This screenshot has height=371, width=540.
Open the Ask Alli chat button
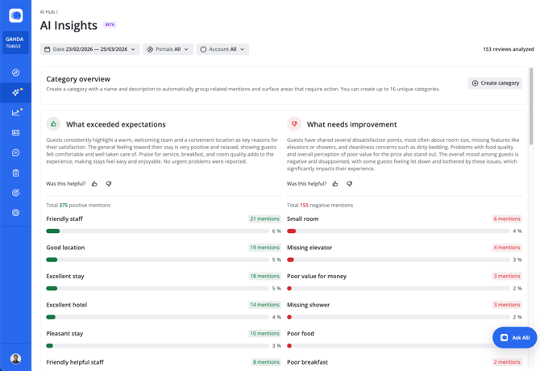[x=514, y=338]
